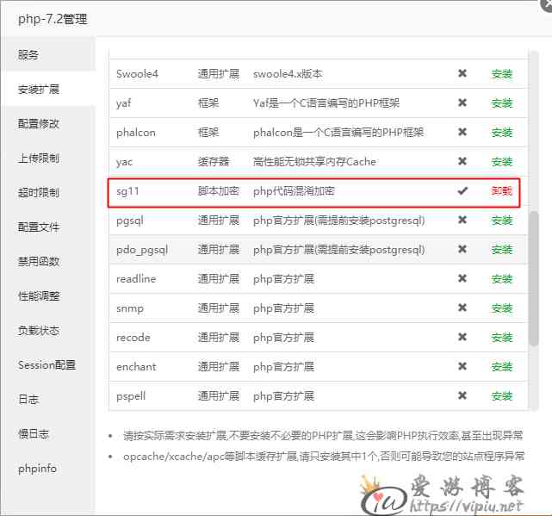Click the X status icon in recode row
Screen dimensions: 552x516
click(462, 337)
